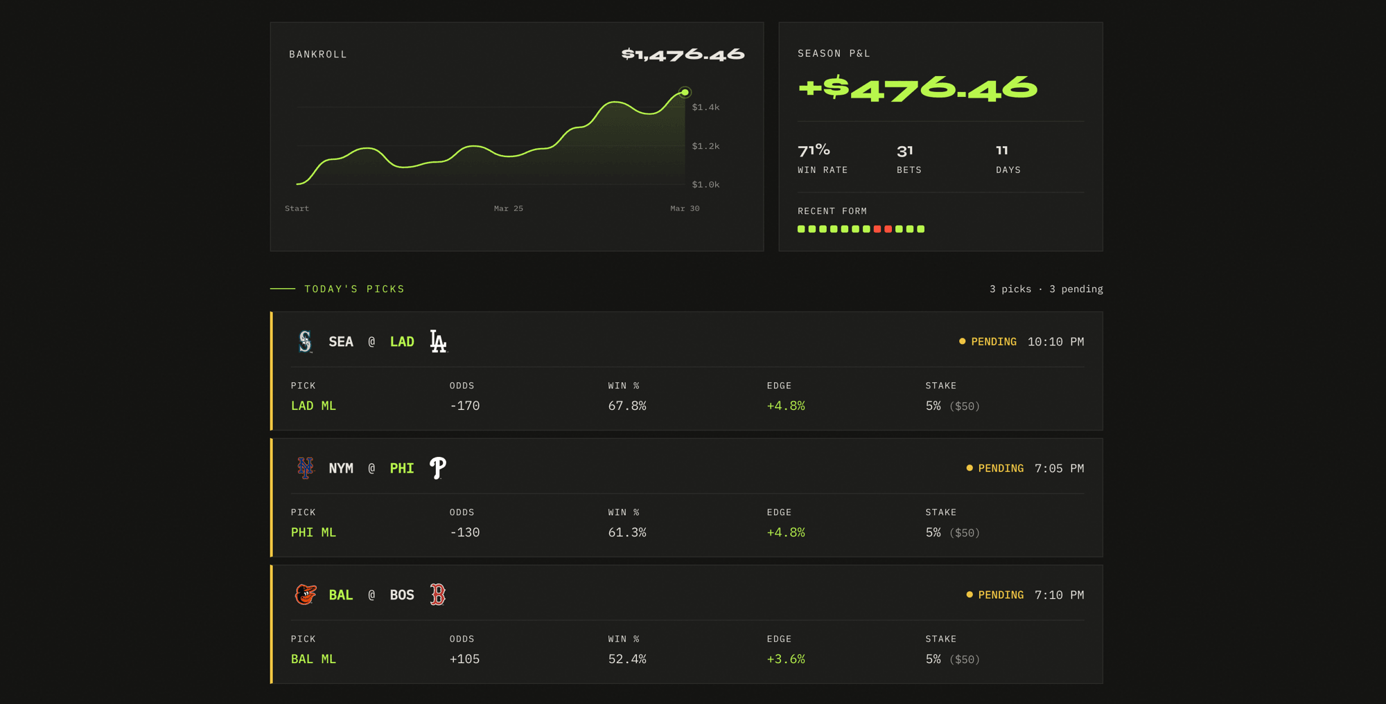1386x704 pixels.
Task: Click the SEASON P&L heading
Action: tap(834, 53)
